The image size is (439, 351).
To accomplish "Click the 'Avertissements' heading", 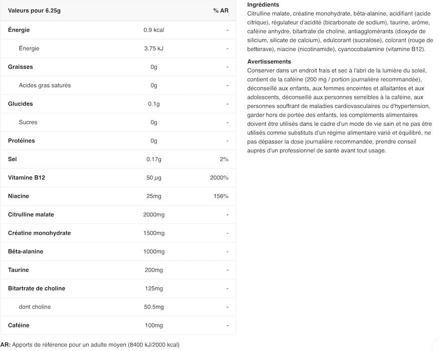I will click(269, 62).
